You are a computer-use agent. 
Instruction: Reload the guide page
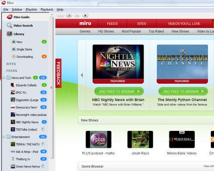(x=69, y=16)
